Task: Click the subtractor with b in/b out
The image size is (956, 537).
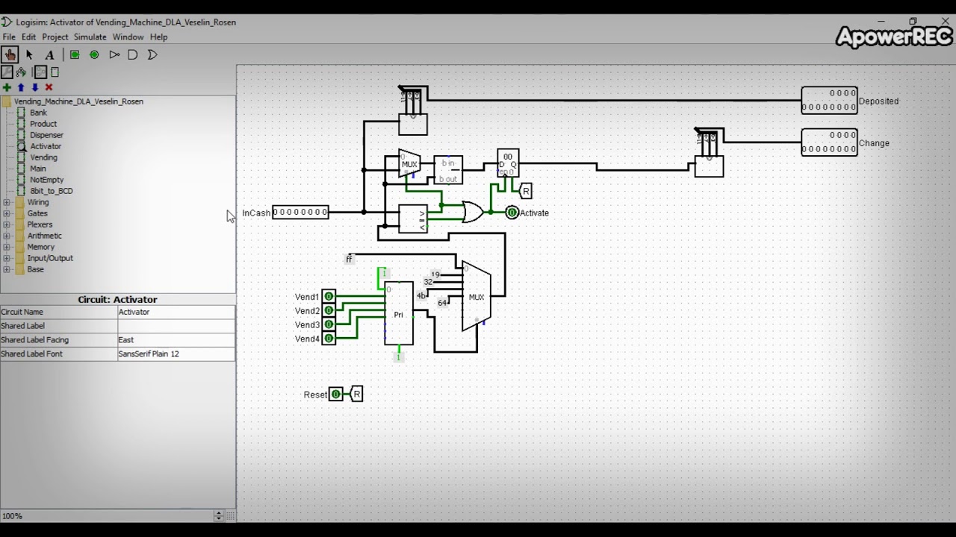Action: point(448,170)
